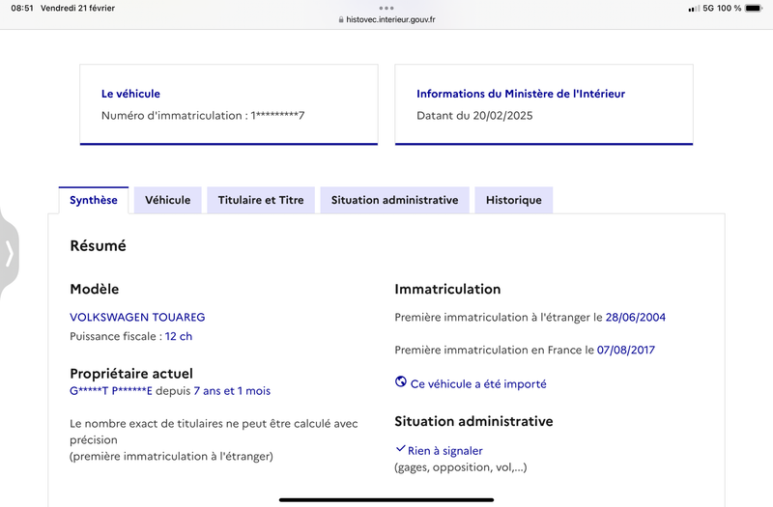This screenshot has height=507, width=773.
Task: Tap the battery icon in status bar
Action: click(x=754, y=9)
